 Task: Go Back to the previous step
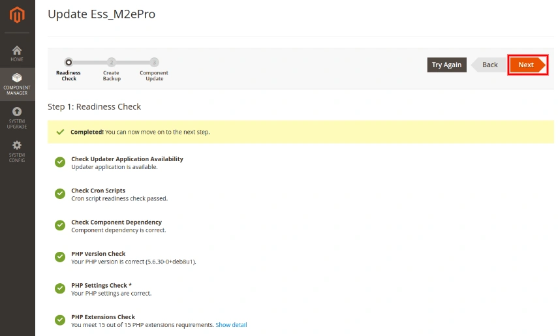[x=489, y=65]
